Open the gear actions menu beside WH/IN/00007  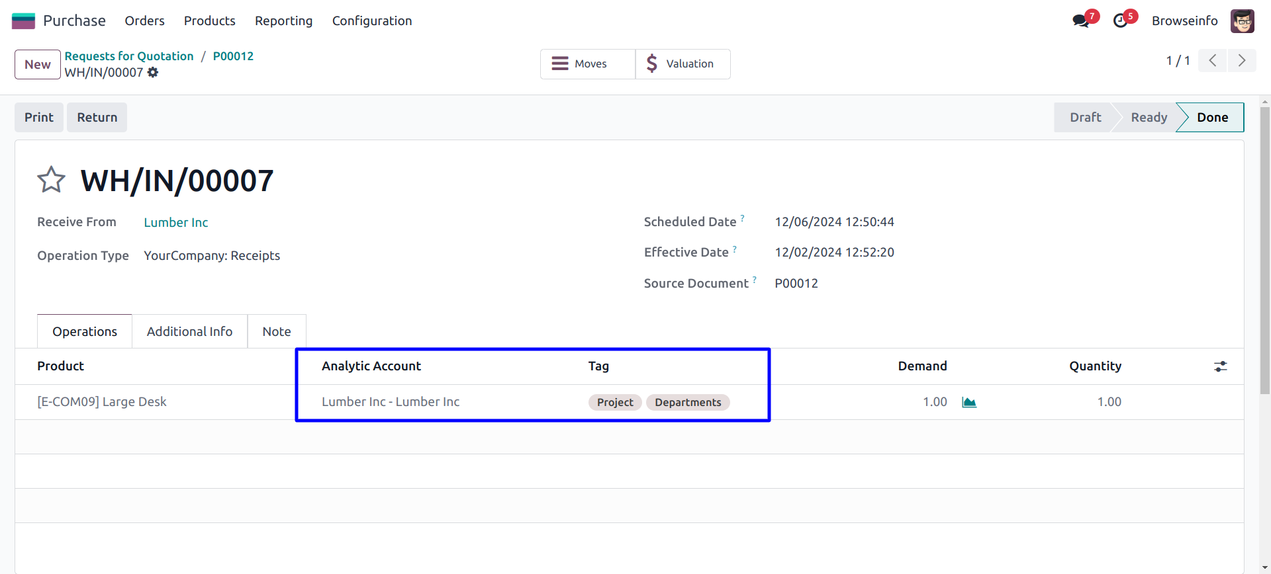coord(153,72)
